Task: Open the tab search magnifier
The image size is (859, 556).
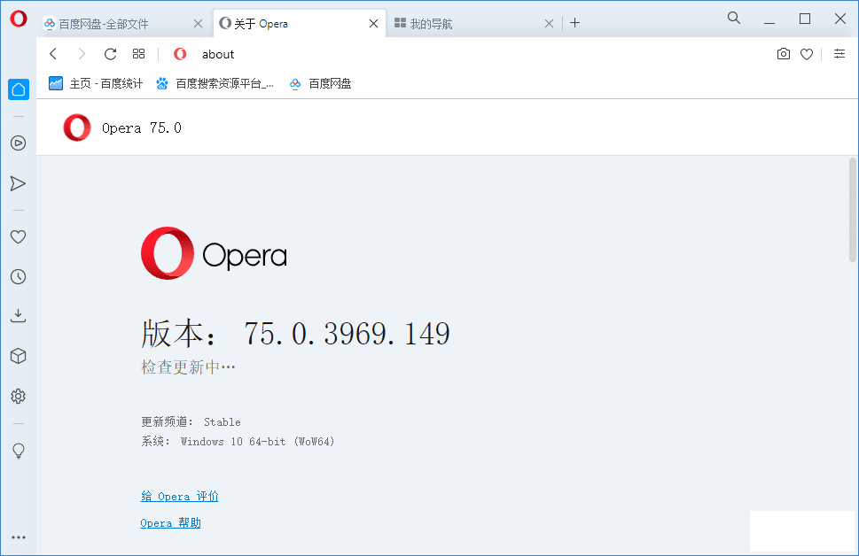Action: pyautogui.click(x=733, y=18)
